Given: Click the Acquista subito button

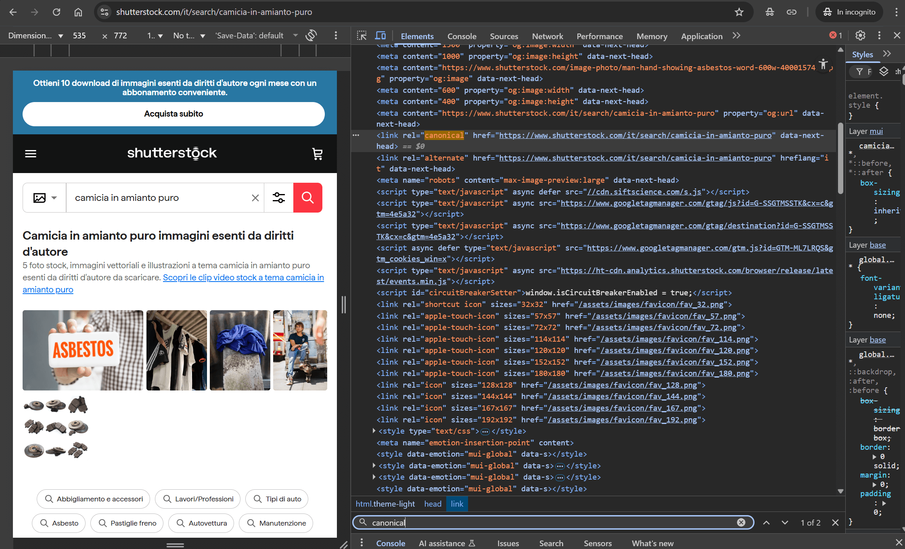Looking at the screenshot, I should coord(173,114).
